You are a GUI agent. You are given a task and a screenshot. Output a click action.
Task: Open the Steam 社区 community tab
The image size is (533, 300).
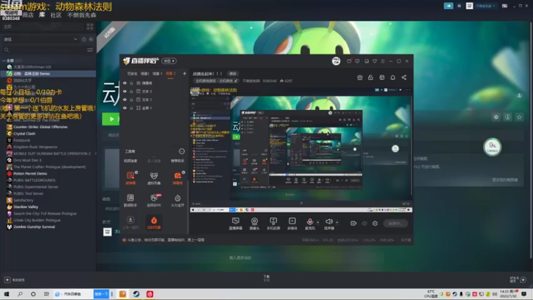tap(56, 15)
